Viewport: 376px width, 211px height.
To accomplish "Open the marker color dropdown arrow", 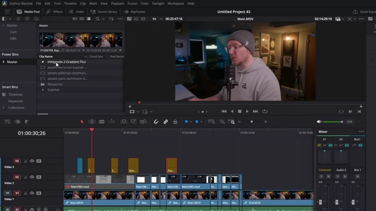I will pos(202,122).
